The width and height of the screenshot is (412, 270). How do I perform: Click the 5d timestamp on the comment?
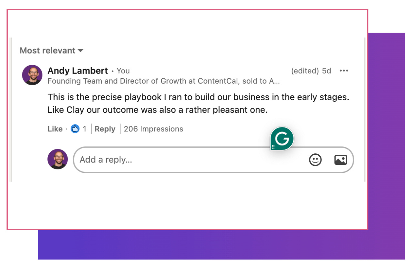click(x=326, y=71)
